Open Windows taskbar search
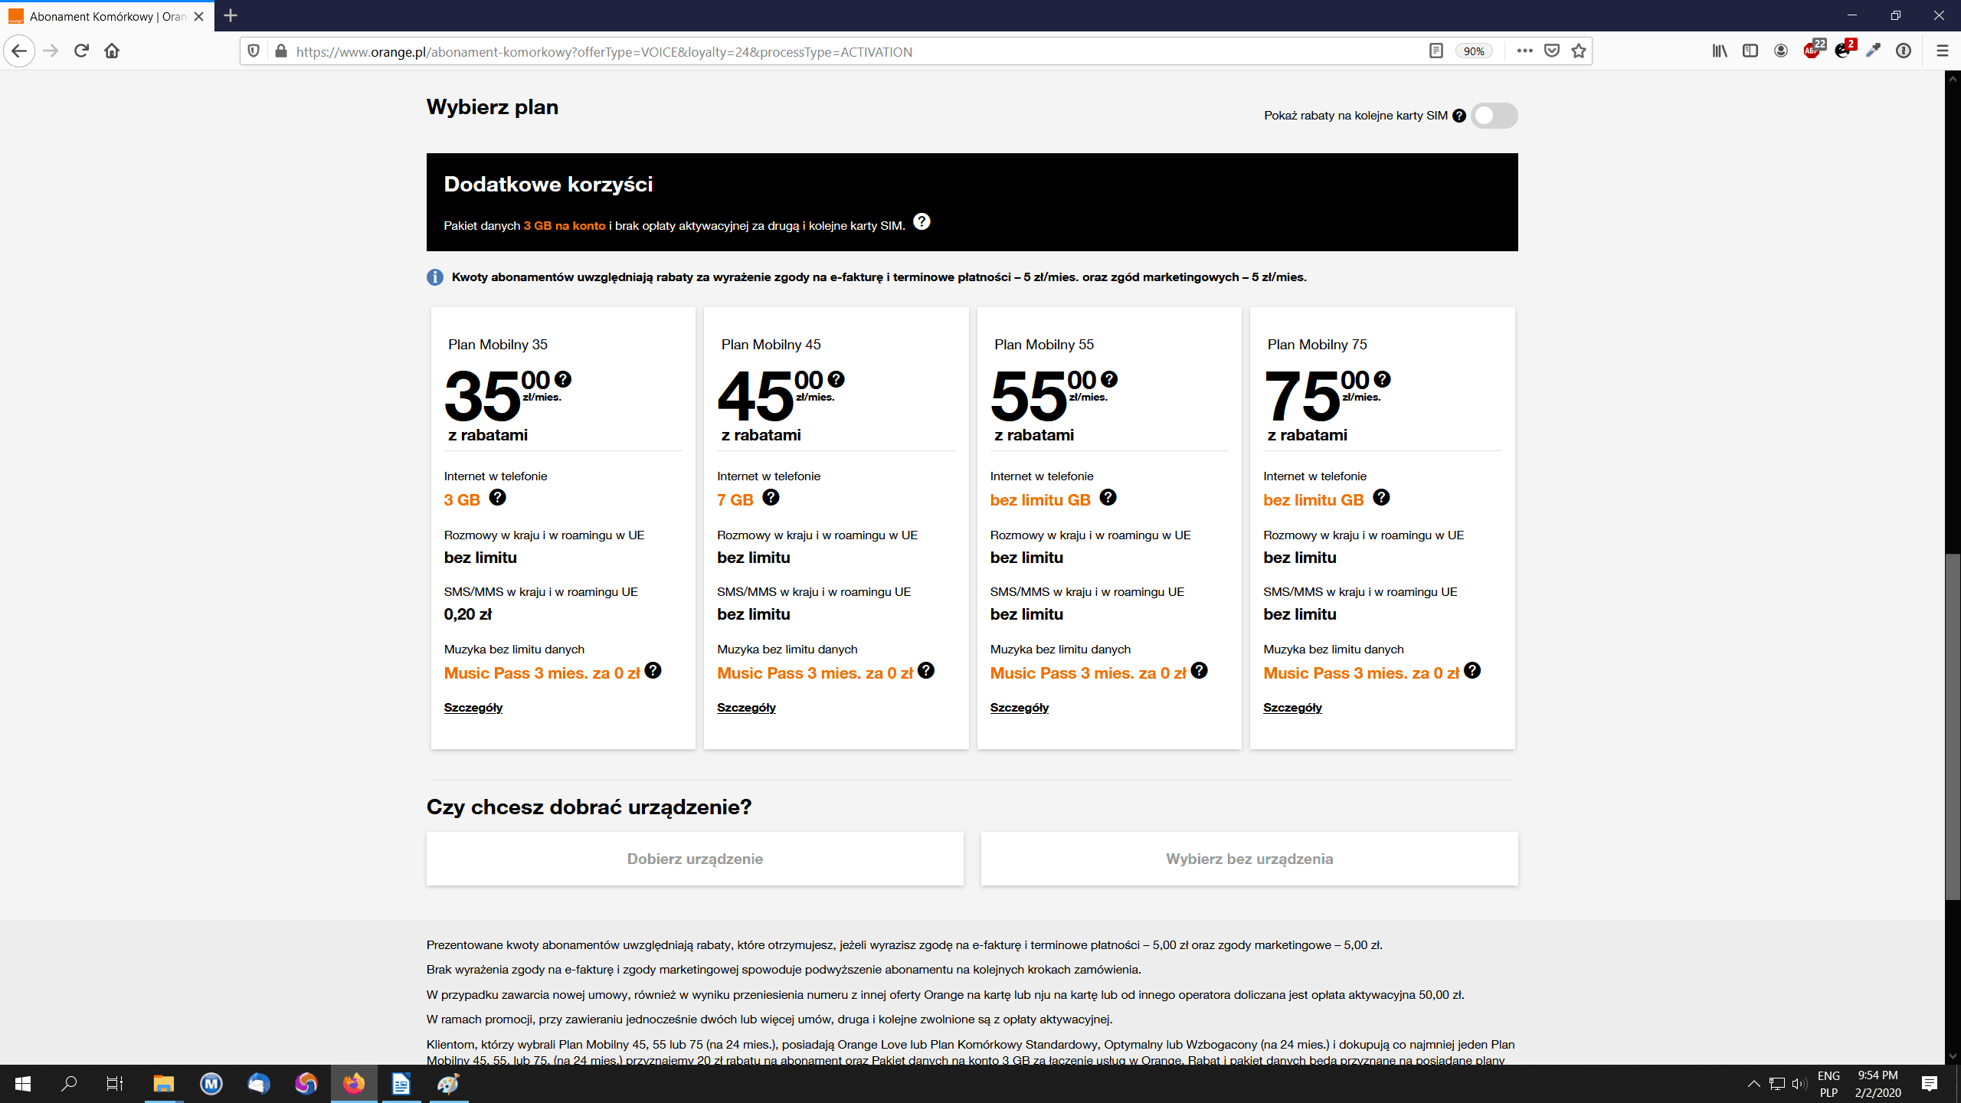 [69, 1084]
